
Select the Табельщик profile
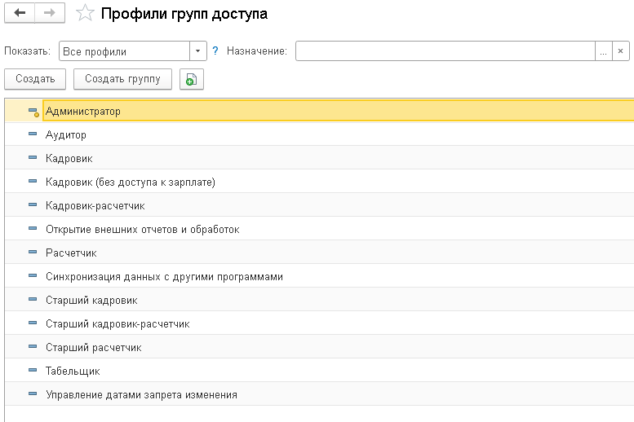tap(319, 371)
